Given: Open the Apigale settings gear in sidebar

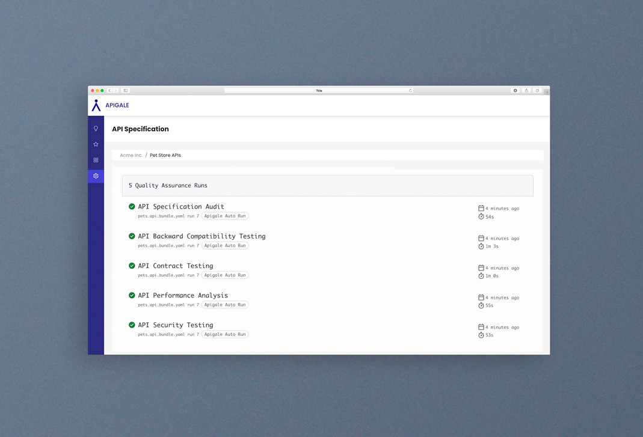Looking at the screenshot, I should click(x=96, y=176).
